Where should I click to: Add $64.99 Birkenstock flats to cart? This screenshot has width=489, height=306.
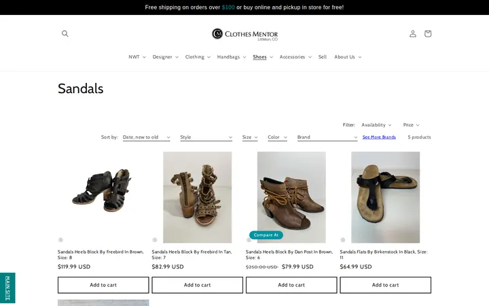(386, 285)
